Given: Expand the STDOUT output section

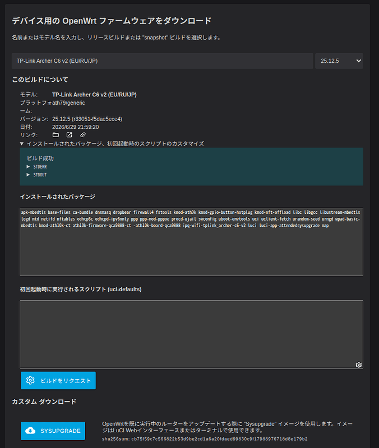Looking at the screenshot, I should pos(36,175).
